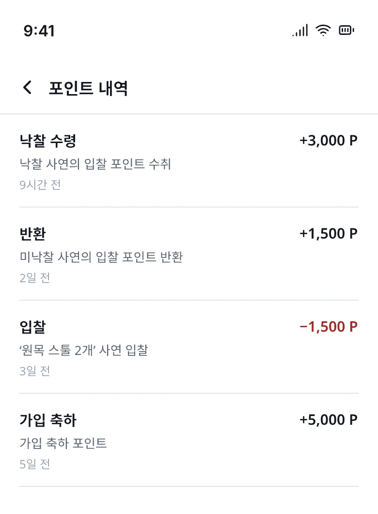The image size is (378, 514).
Task: Tap the 가입 축하 포인트 description
Action: coord(63,443)
